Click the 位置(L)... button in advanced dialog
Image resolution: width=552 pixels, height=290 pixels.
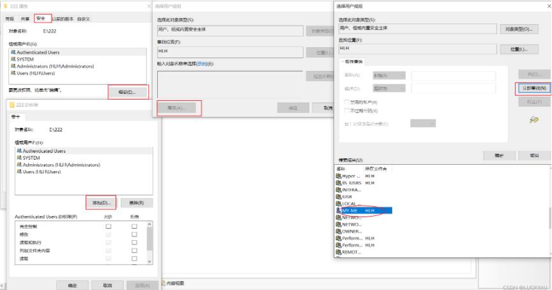click(x=519, y=49)
